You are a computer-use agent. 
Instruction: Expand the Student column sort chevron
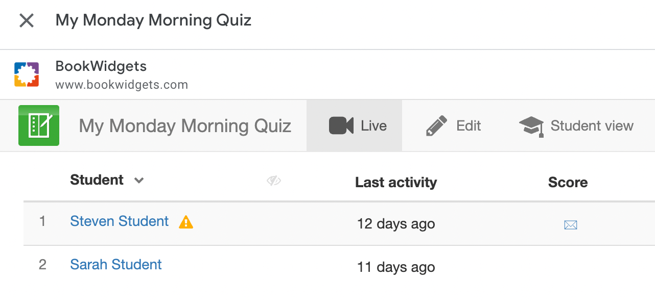[x=139, y=181]
